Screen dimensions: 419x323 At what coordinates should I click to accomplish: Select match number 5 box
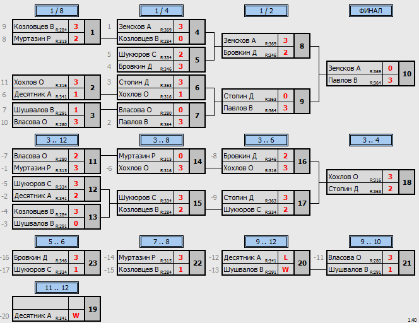pyautogui.click(x=198, y=60)
